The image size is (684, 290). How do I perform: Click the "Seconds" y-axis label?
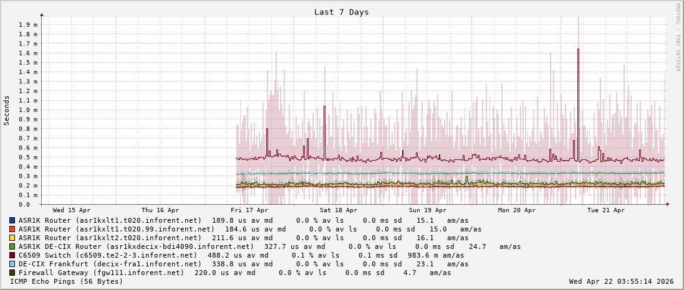coord(7,110)
